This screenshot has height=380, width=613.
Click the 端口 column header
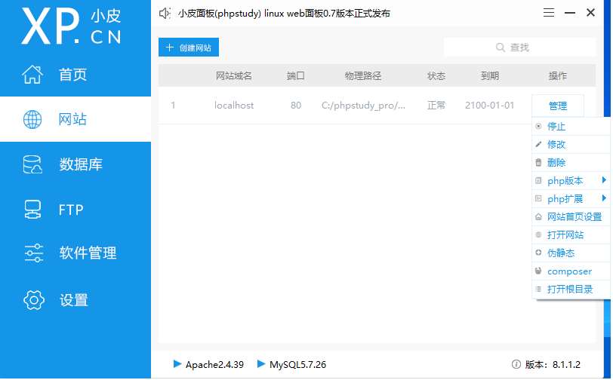[296, 75]
